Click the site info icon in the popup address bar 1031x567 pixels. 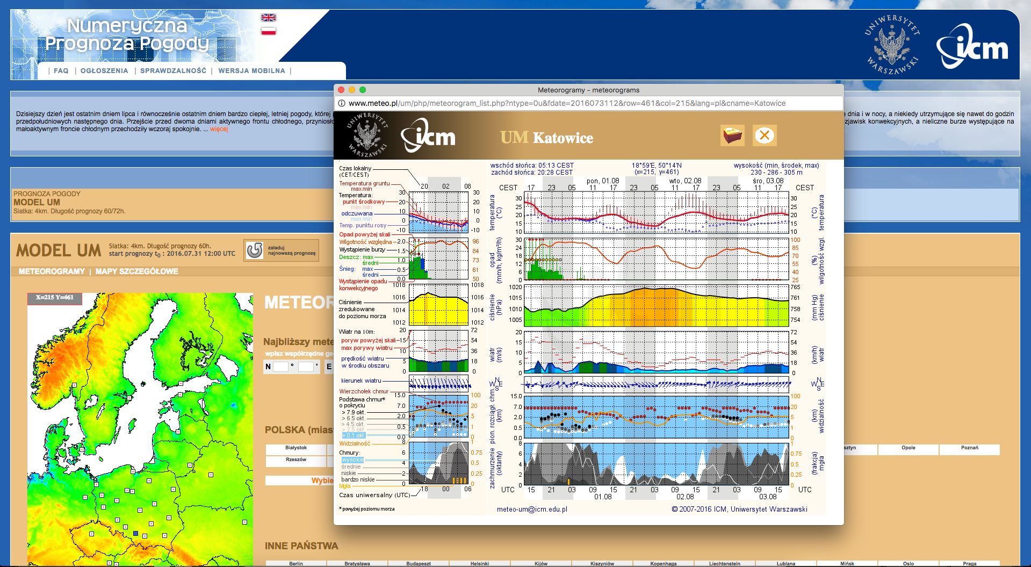point(341,103)
